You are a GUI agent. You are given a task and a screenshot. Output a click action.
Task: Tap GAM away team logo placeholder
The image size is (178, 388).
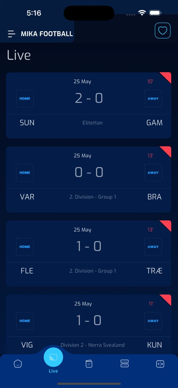tap(153, 98)
